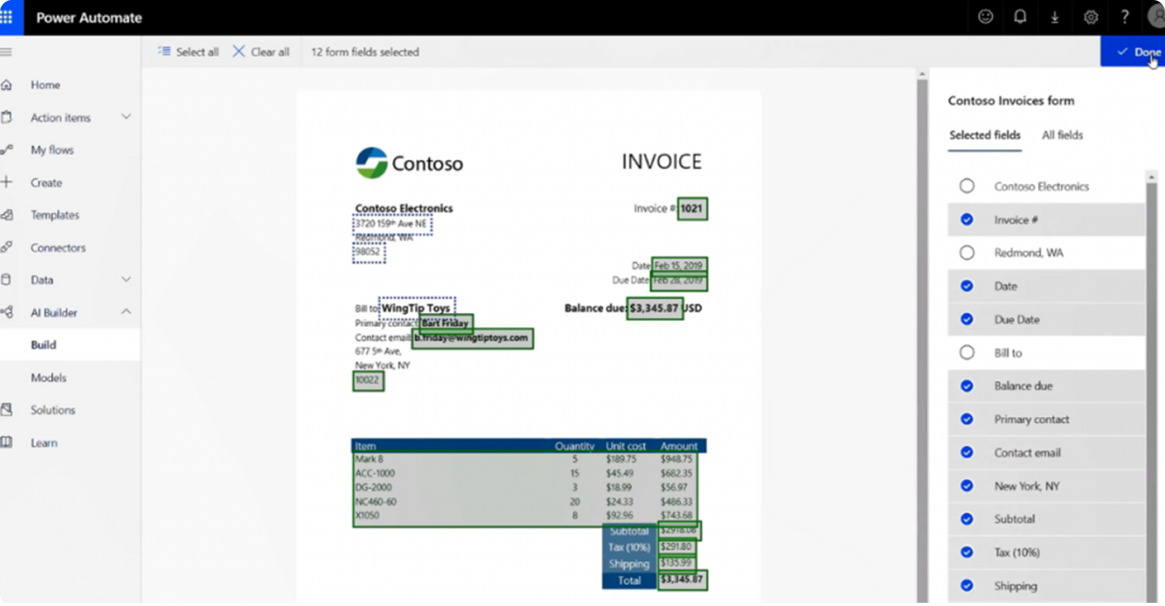Click the Home icon in sidebar
This screenshot has height=606, width=1165.
point(7,85)
